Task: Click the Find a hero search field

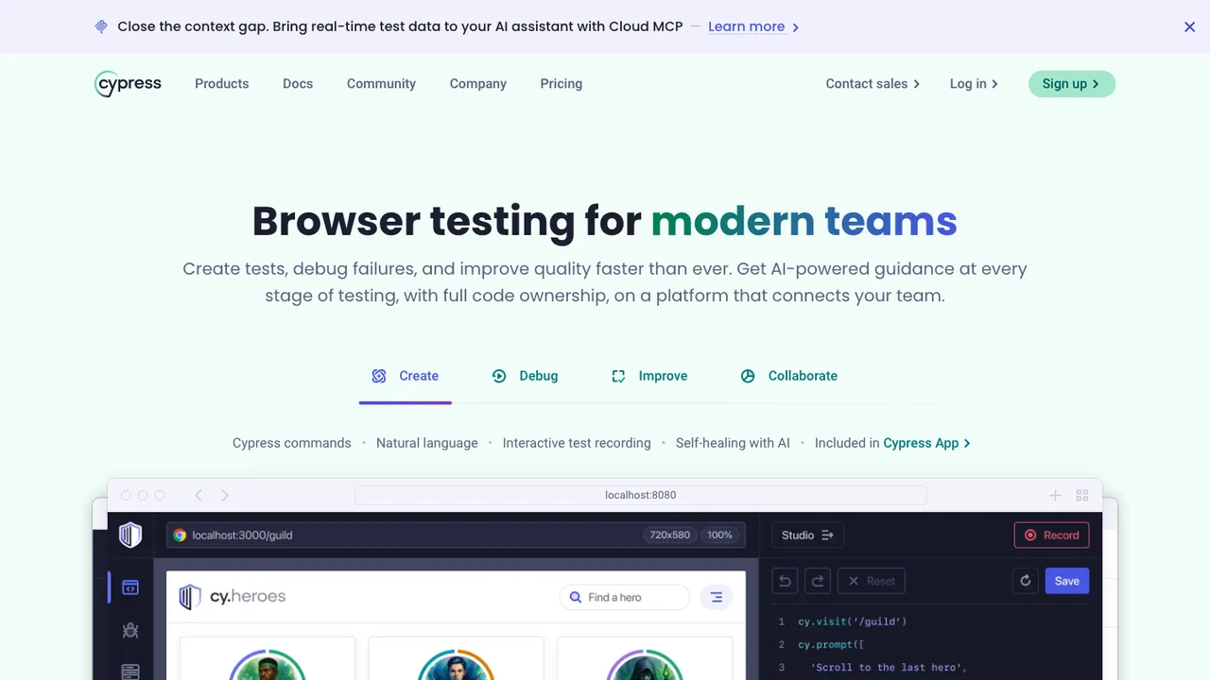Action: click(x=625, y=597)
